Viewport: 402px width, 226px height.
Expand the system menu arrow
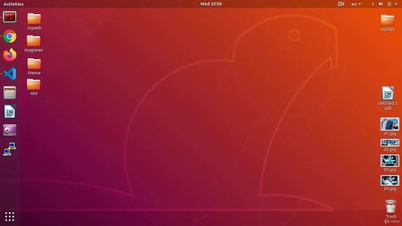(x=396, y=4)
